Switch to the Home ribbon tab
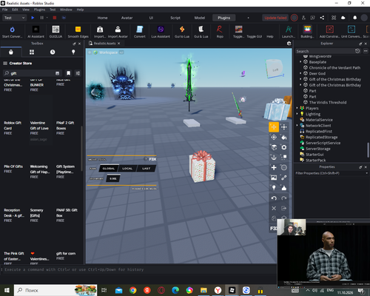The image size is (370, 296). pyautogui.click(x=102, y=18)
